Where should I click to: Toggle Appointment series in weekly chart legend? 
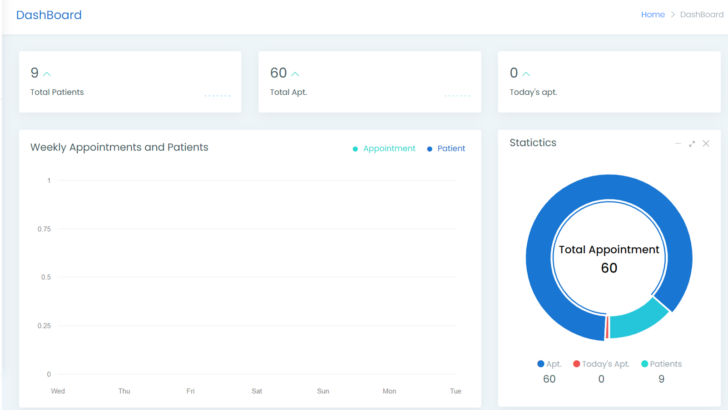tap(384, 149)
